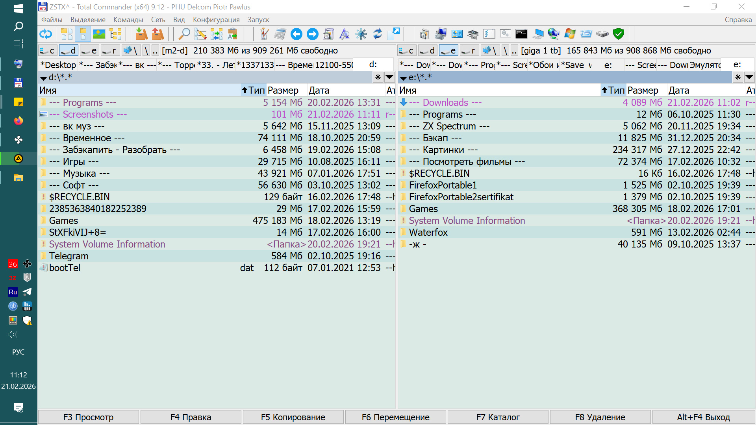Select the *Desktop tab in left panel
756x425 pixels.
(x=58, y=65)
